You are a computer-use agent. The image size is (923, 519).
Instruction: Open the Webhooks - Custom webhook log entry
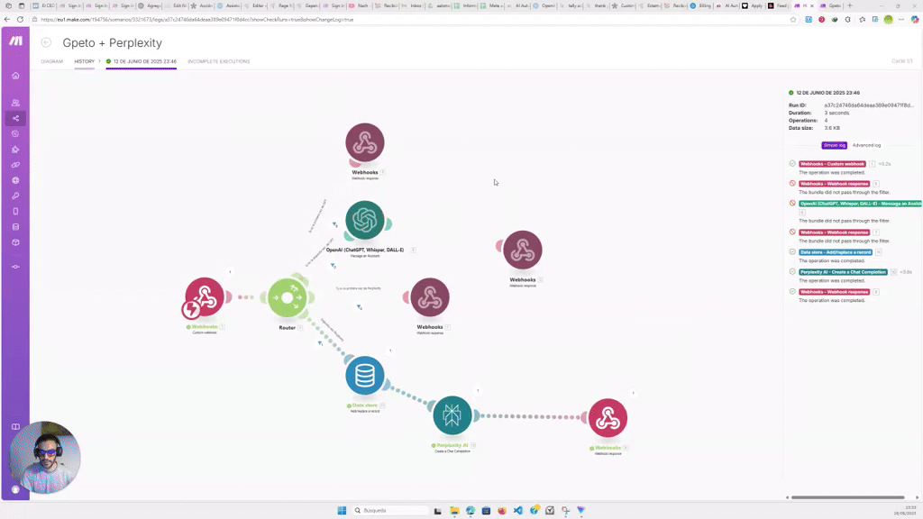[x=832, y=164]
